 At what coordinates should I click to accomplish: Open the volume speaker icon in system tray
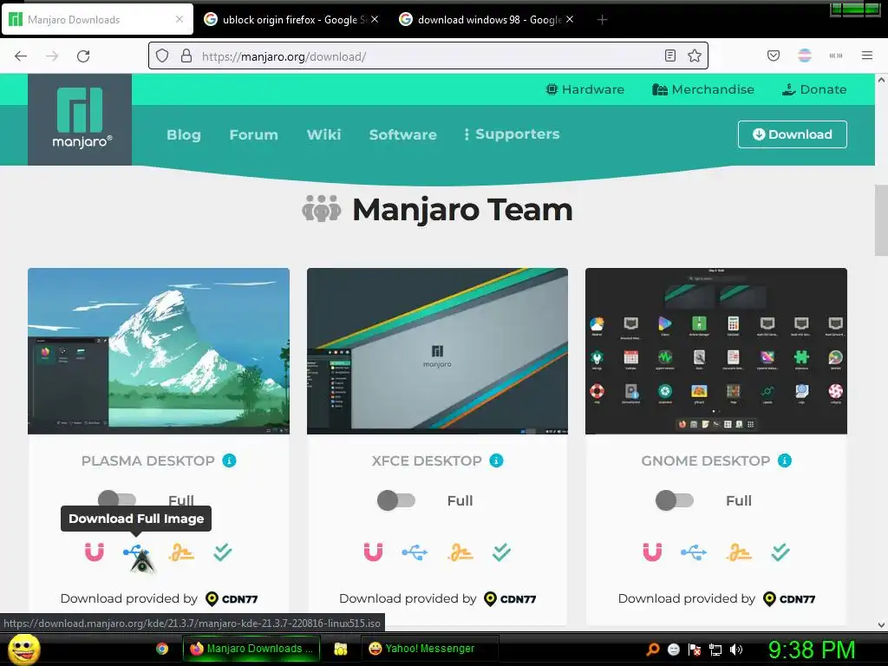[x=736, y=650]
